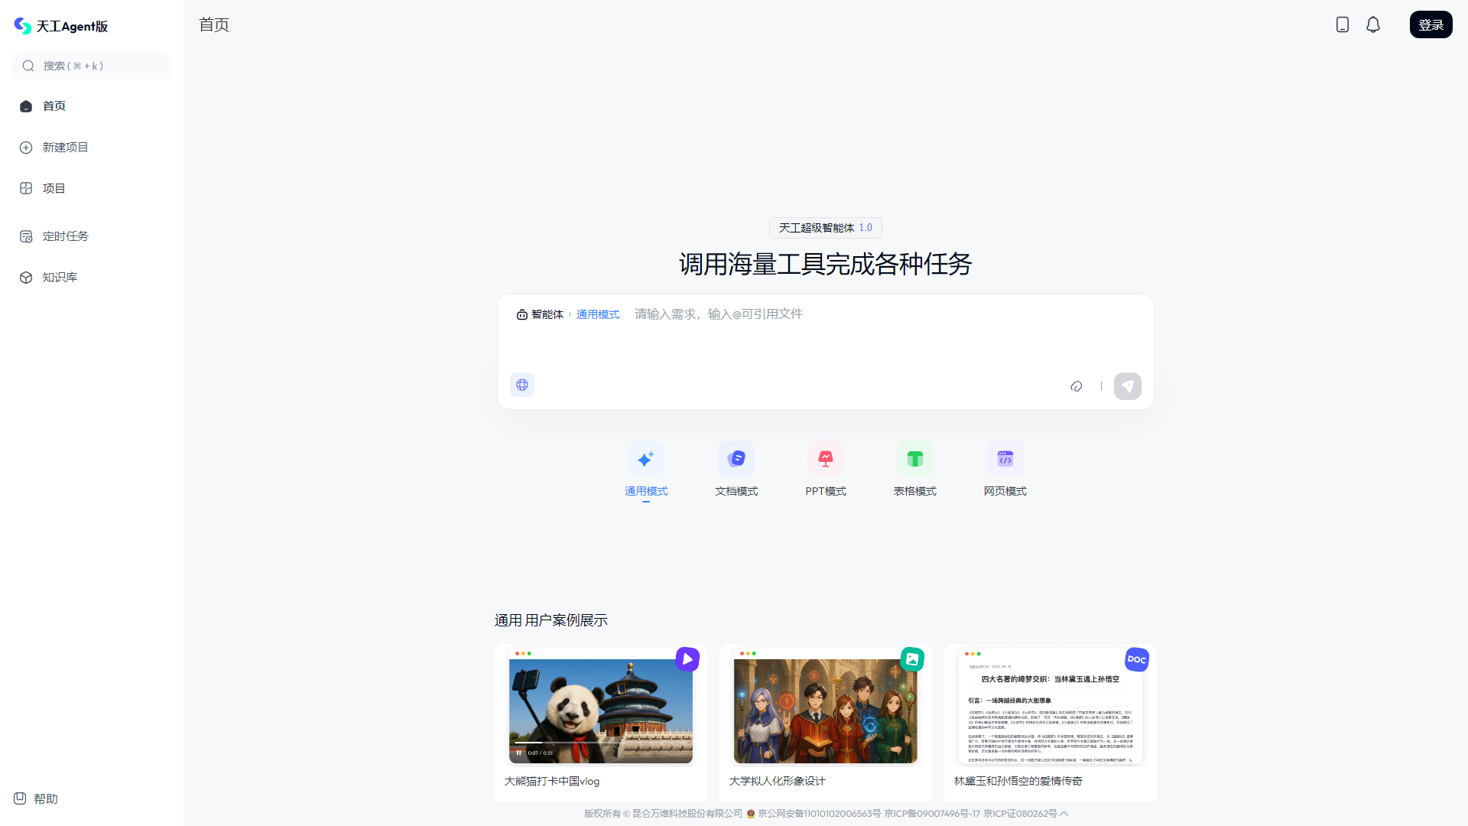This screenshot has width=1468, height=826.
Task: Select 首页 in the sidebar menu
Action: coord(54,106)
